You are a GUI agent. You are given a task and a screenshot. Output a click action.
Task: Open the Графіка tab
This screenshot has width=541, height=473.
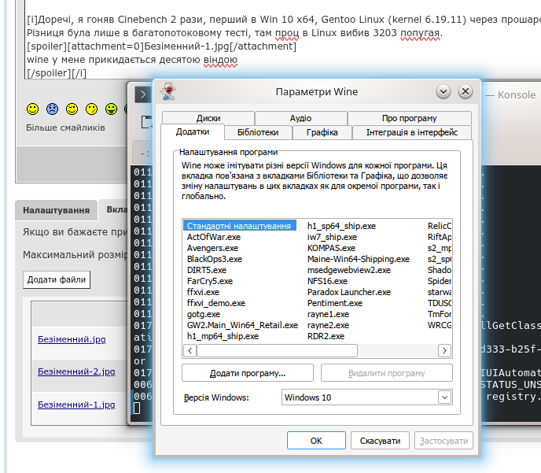point(322,132)
